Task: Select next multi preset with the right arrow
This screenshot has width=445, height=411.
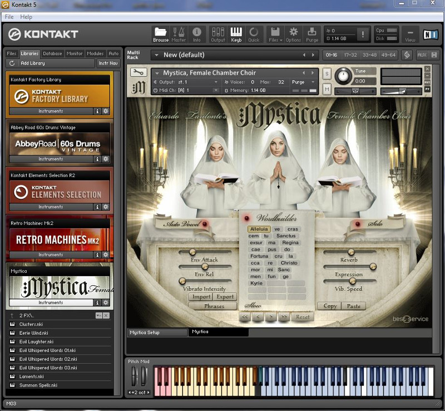Action: coord(313,55)
